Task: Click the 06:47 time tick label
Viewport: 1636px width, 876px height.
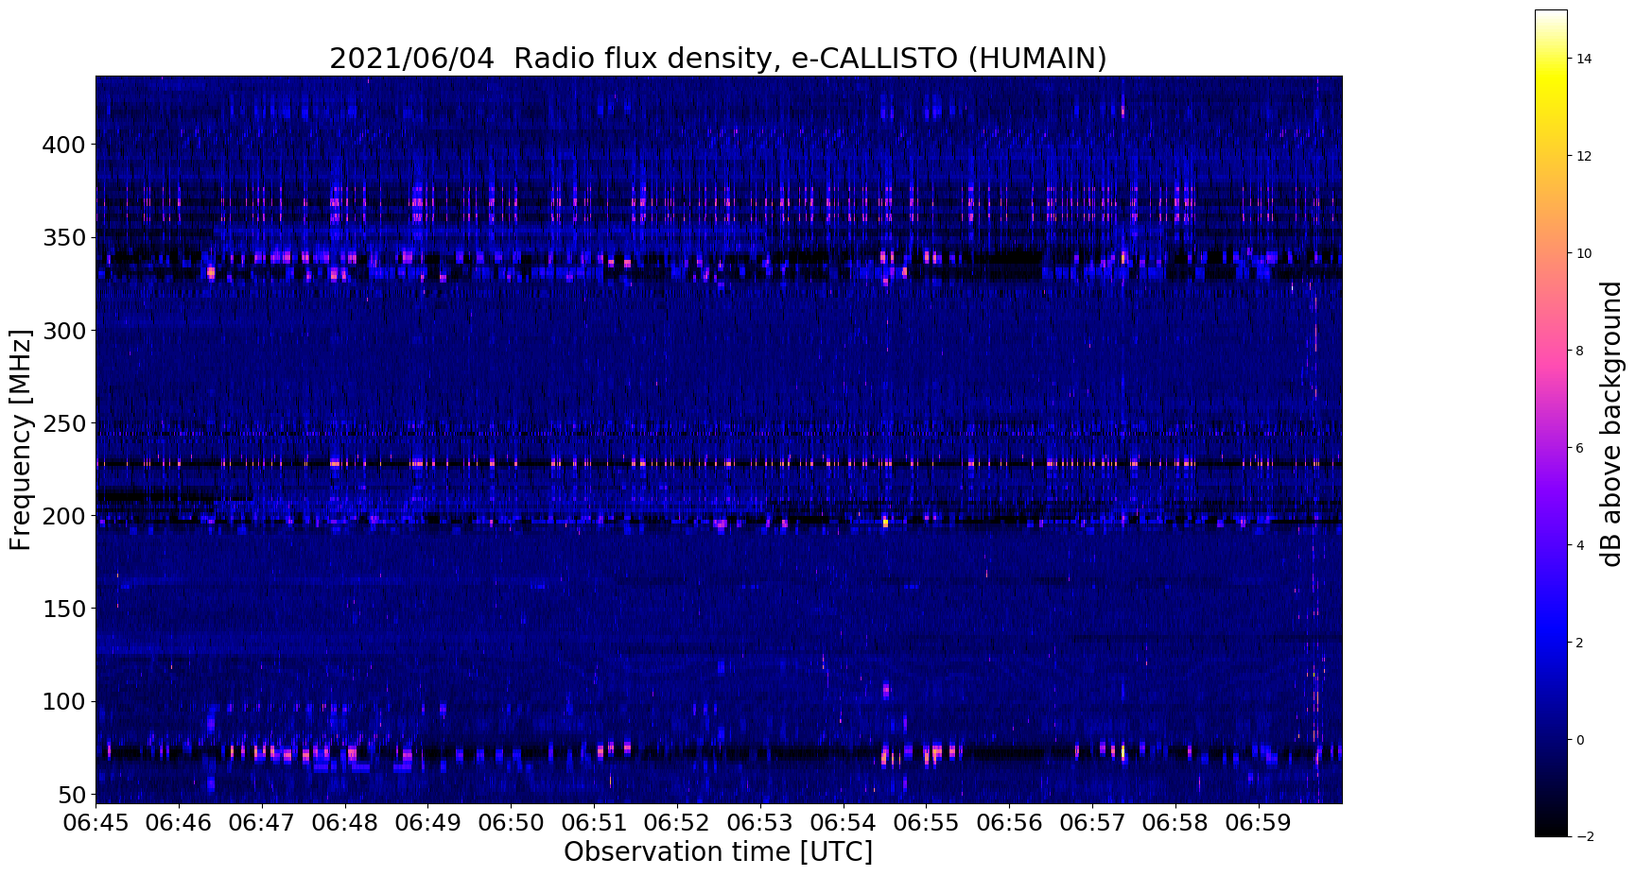Action: point(262,822)
